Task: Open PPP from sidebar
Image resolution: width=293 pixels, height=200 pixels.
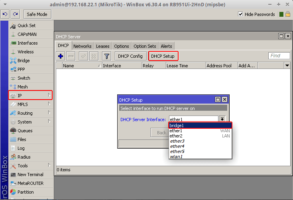Action: tap(31, 69)
